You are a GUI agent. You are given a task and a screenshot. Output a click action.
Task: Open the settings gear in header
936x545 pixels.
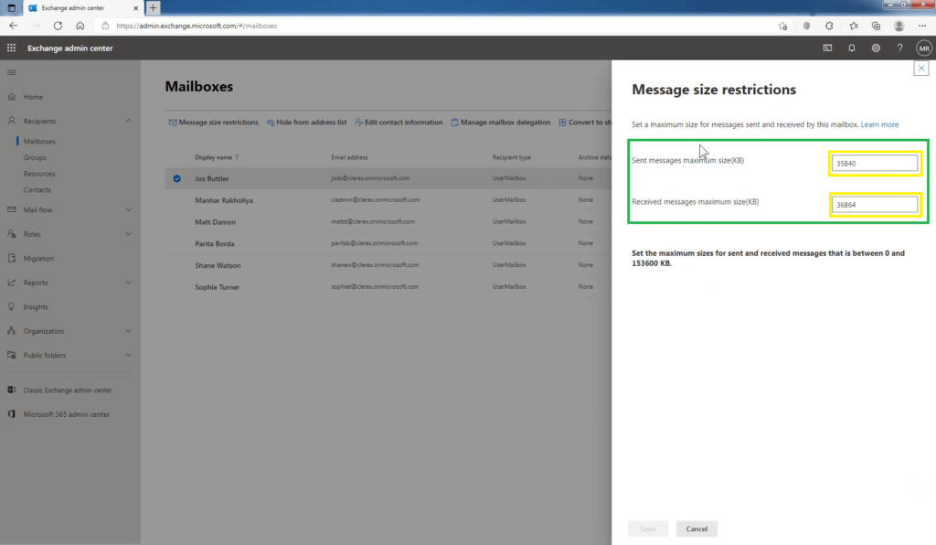click(876, 48)
